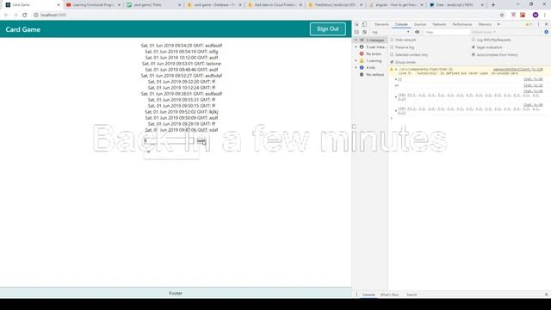The width and height of the screenshot is (551, 310).
Task: Click the Chrome profile avatar
Action: point(536,15)
